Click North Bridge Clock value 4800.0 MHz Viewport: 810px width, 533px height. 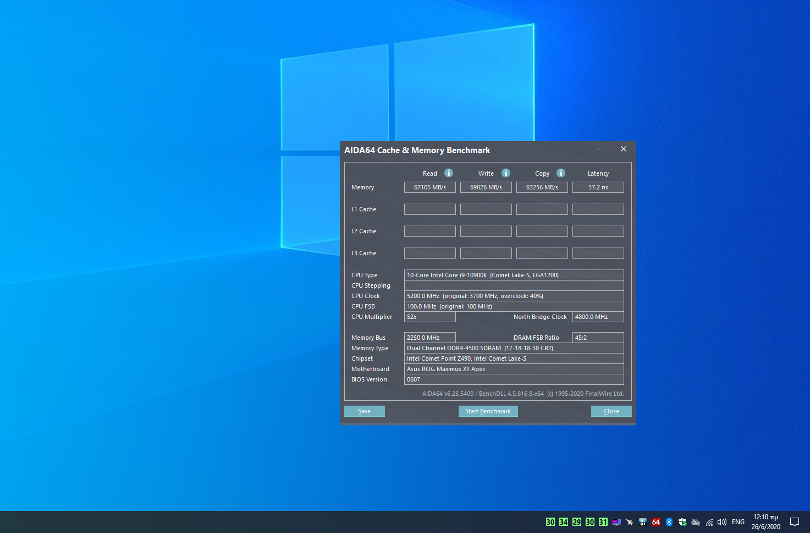click(x=598, y=317)
